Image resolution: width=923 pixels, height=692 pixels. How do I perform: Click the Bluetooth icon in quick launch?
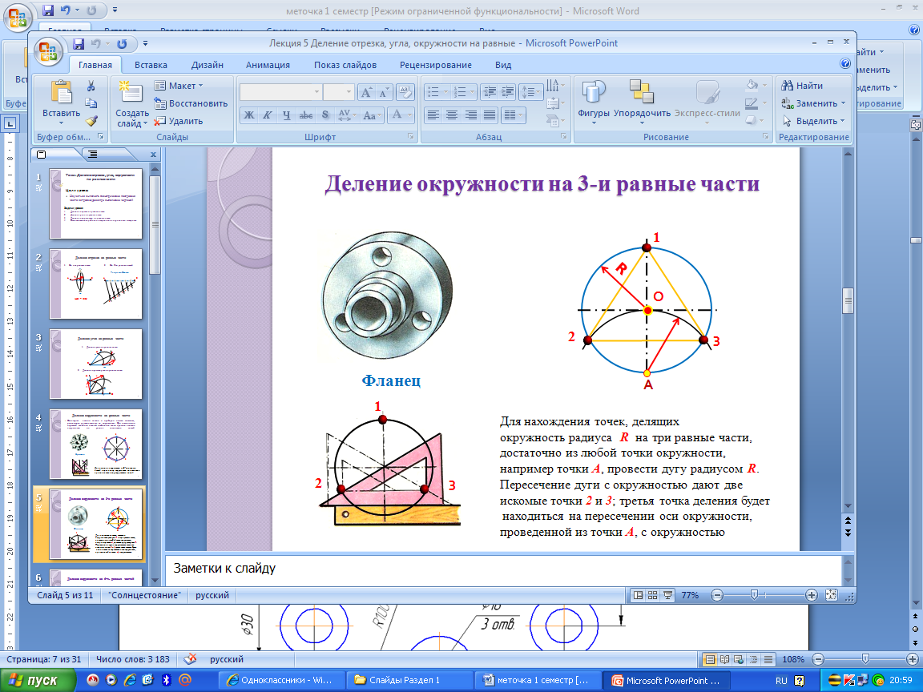click(x=166, y=680)
